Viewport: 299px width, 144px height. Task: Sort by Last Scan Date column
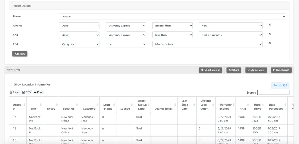187,105
